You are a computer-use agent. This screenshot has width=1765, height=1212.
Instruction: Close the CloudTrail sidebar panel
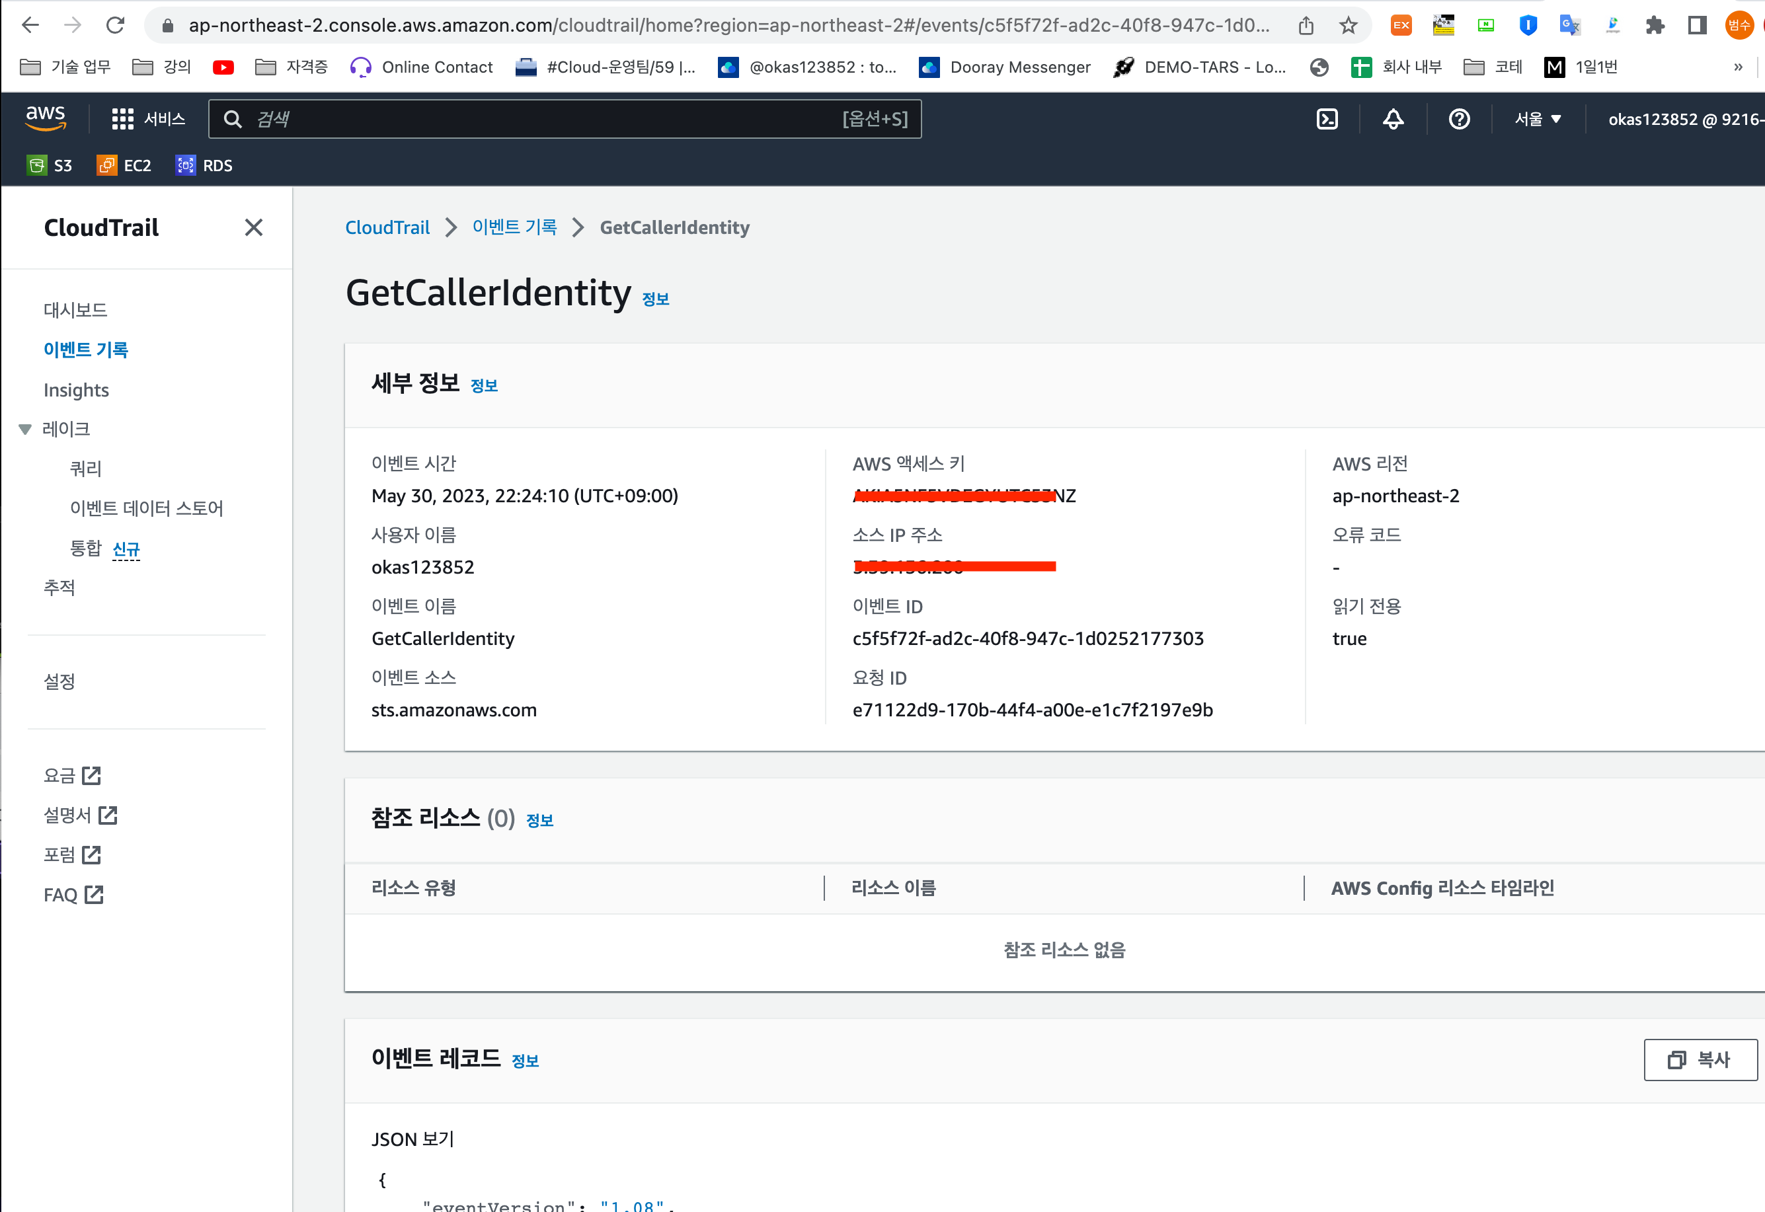[254, 228]
